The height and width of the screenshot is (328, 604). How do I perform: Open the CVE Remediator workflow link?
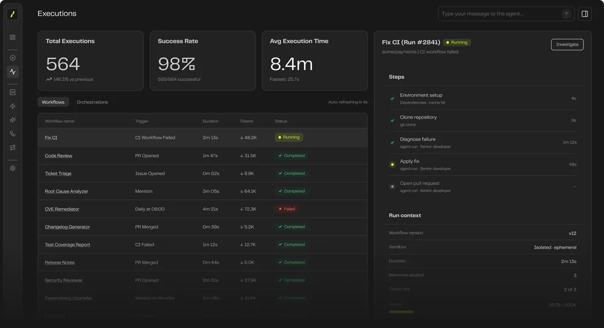click(x=62, y=209)
